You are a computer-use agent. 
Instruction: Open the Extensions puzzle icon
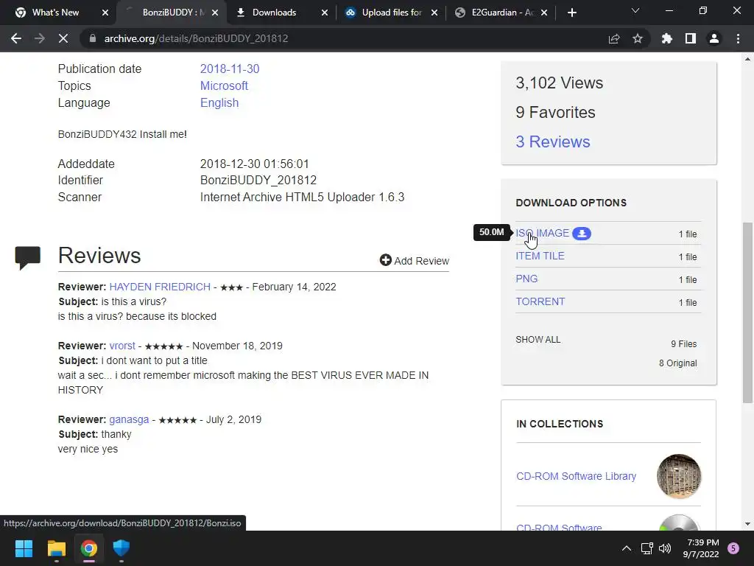click(667, 38)
